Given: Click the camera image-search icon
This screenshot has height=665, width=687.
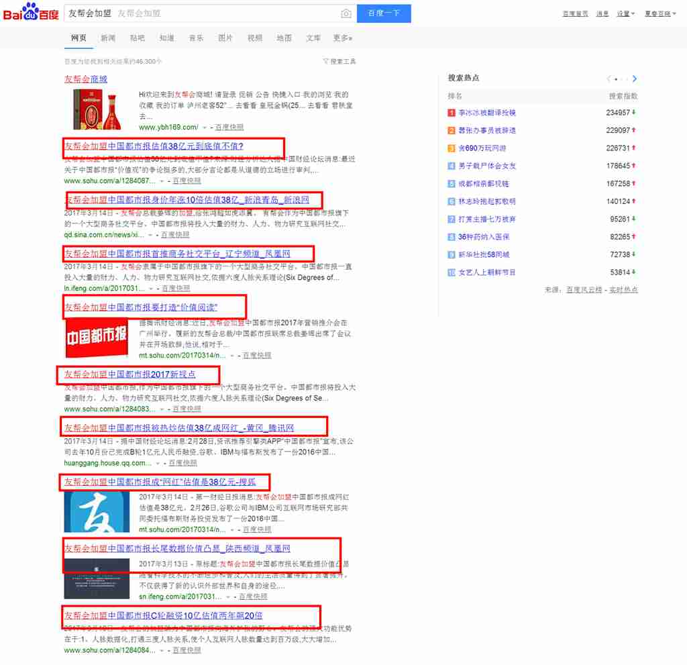Looking at the screenshot, I should click(346, 13).
